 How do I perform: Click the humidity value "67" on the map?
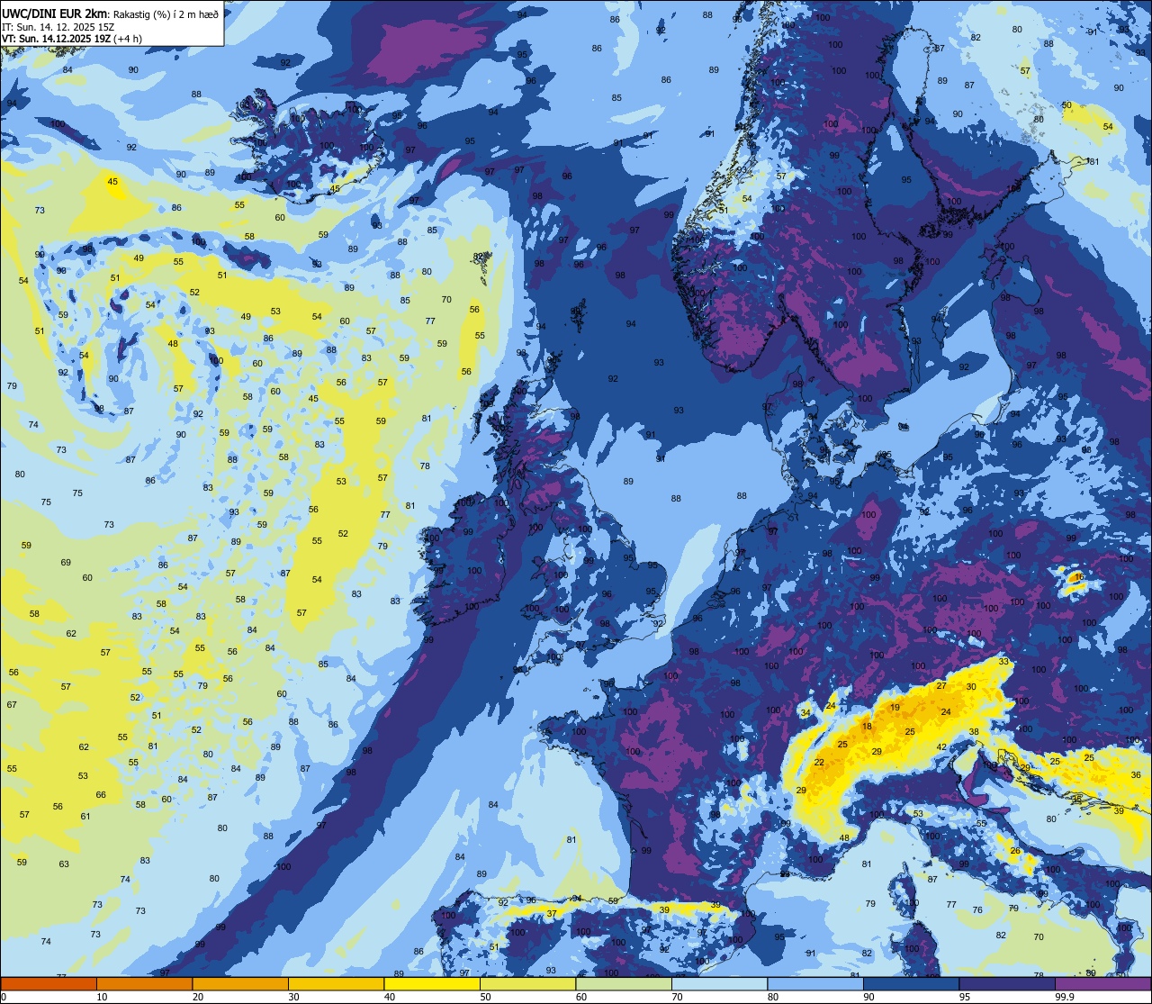(12, 705)
